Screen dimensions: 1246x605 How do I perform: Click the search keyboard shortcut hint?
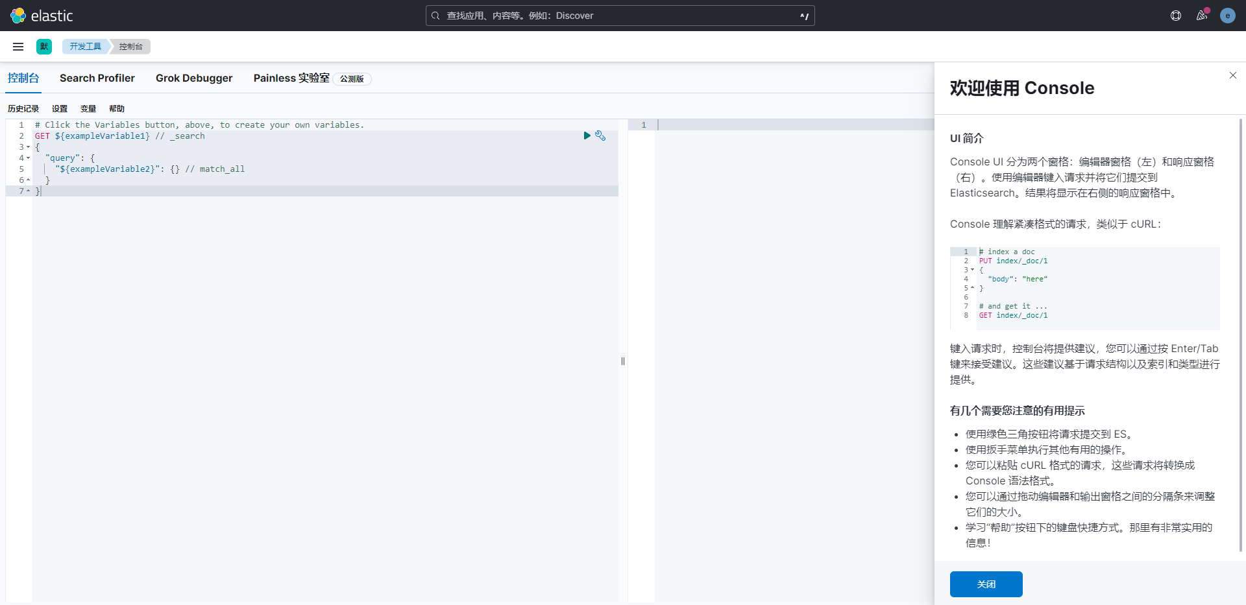pos(805,16)
